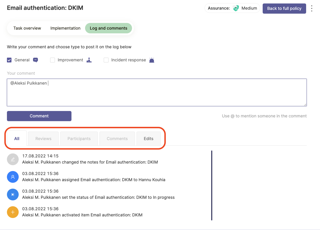
Task: Open the three-dot options menu
Action: 312,8
